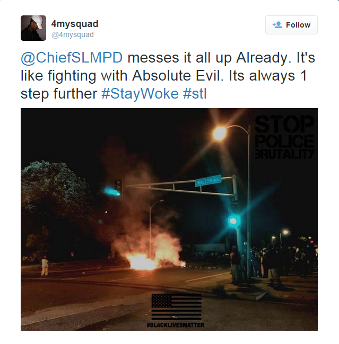Image resolution: width=339 pixels, height=344 pixels.
Task: Click the glowing orange street lamp
Action: [x=220, y=134]
